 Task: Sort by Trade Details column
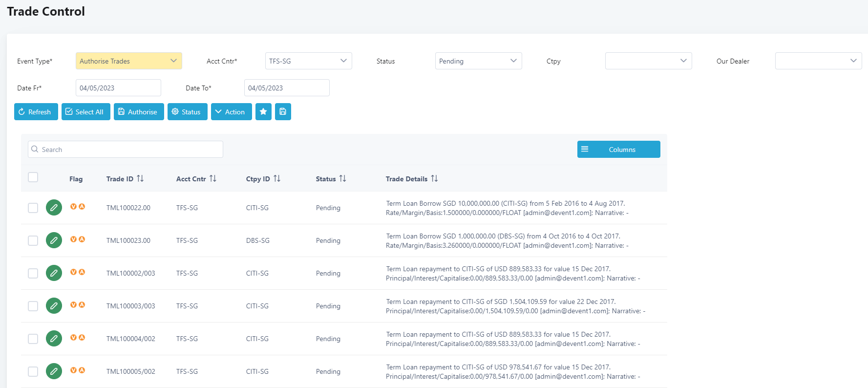tap(434, 179)
